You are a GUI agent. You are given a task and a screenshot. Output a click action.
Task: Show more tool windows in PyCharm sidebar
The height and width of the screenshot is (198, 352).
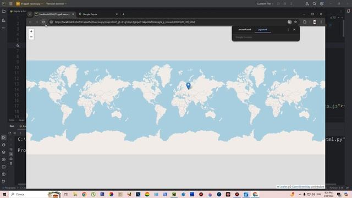[4, 28]
